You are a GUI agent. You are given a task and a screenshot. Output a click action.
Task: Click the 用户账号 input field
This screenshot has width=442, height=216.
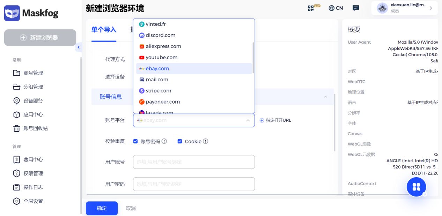194,162
